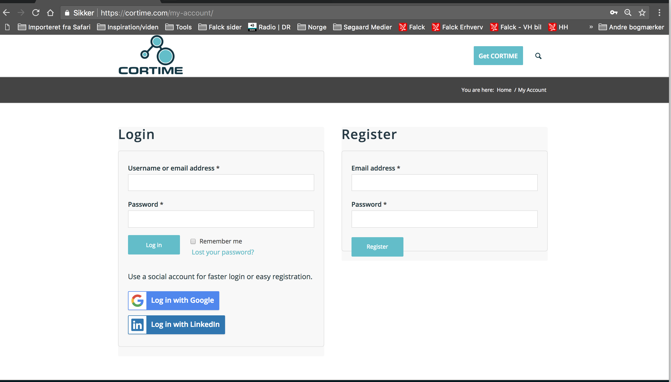The image size is (671, 382).
Task: Expand the Importeret fra Safari bookmark folder
Action: tap(54, 27)
